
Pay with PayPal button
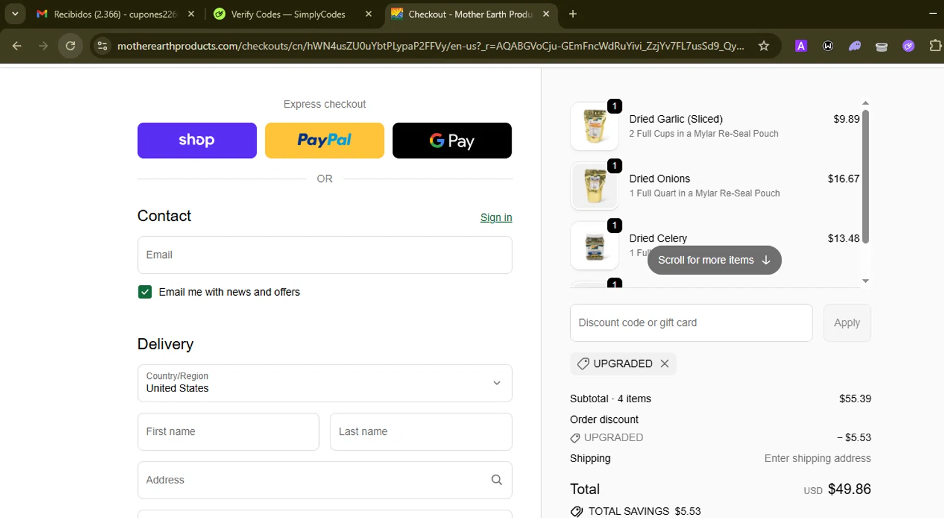pyautogui.click(x=325, y=140)
